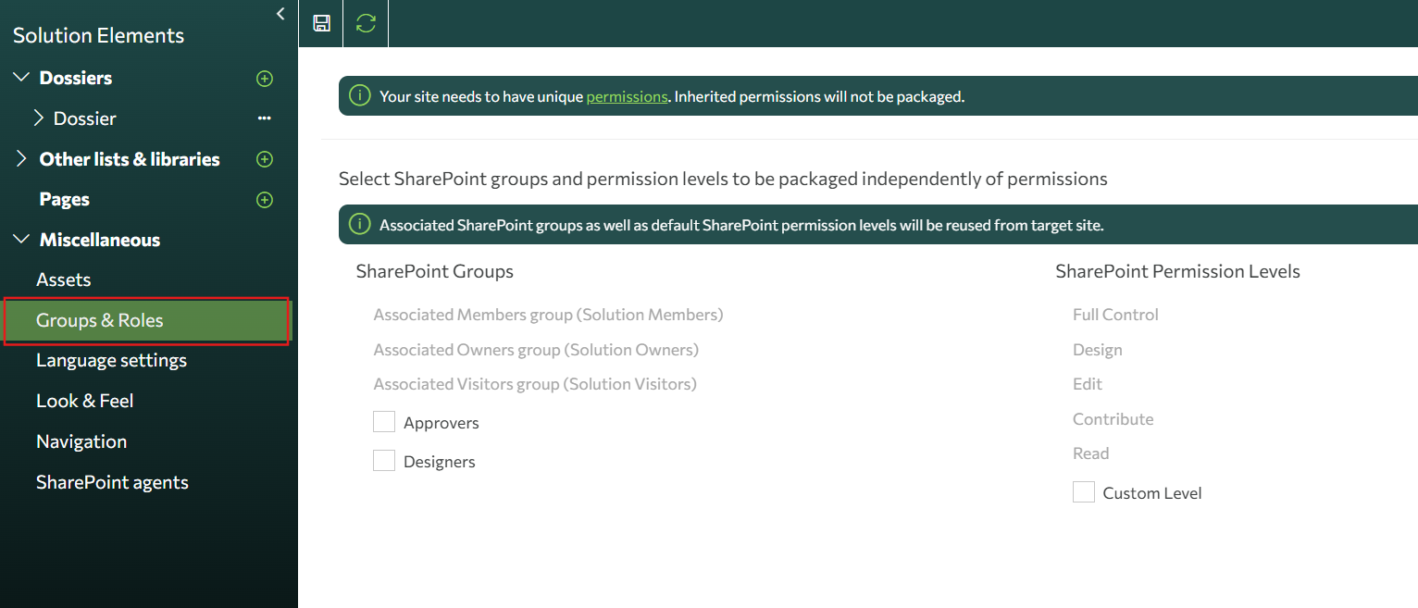This screenshot has width=1418, height=608.
Task: Check the Designers group checkbox
Action: (x=384, y=460)
